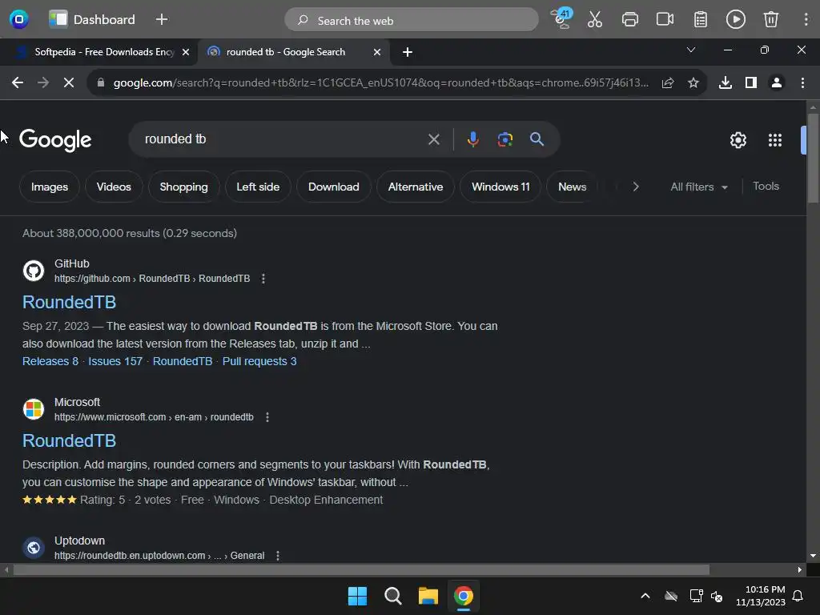Stop loading the page
This screenshot has width=820, height=615.
click(69, 82)
